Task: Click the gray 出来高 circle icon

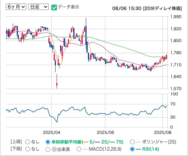Action: pos(54,149)
